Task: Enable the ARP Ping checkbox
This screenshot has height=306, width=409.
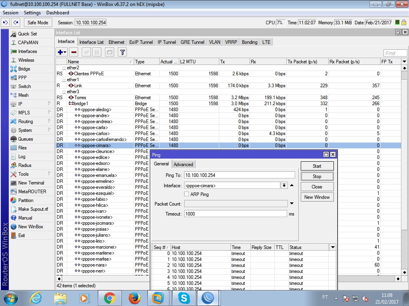Action: coord(187,194)
